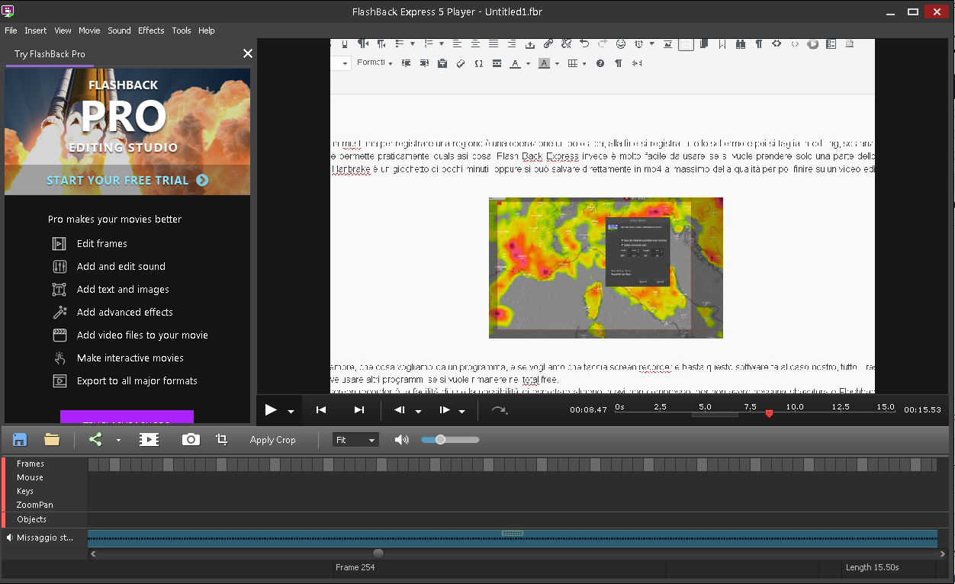
Task: Click the Export movie film icon
Action: (x=150, y=440)
